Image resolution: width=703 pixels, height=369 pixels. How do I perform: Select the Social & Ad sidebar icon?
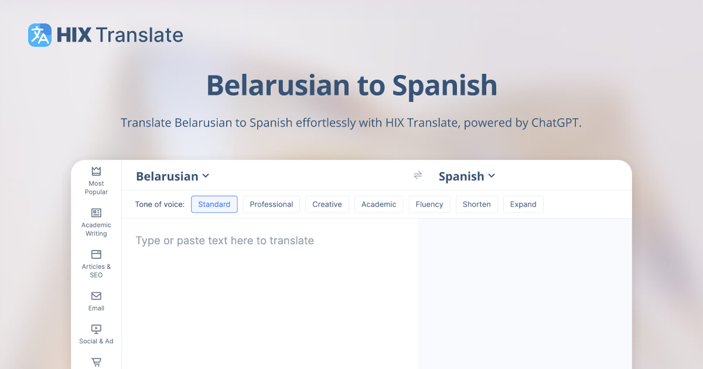(95, 329)
